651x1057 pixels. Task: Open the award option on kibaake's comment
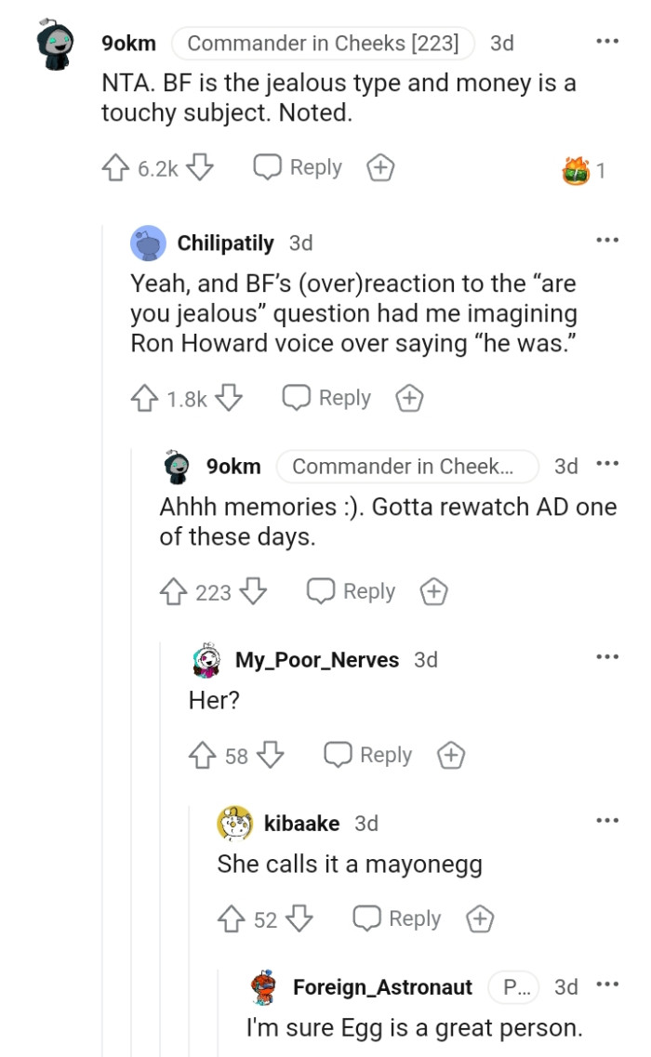coord(479,919)
